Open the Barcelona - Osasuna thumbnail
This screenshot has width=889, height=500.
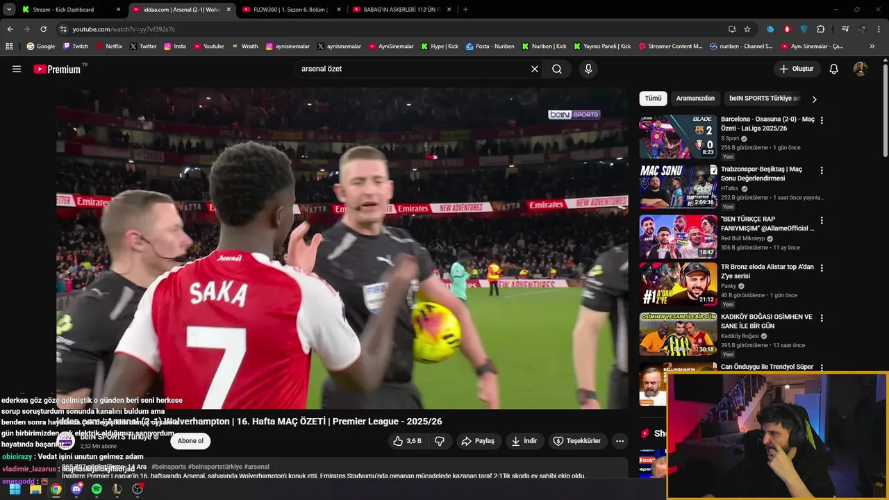pos(678,137)
